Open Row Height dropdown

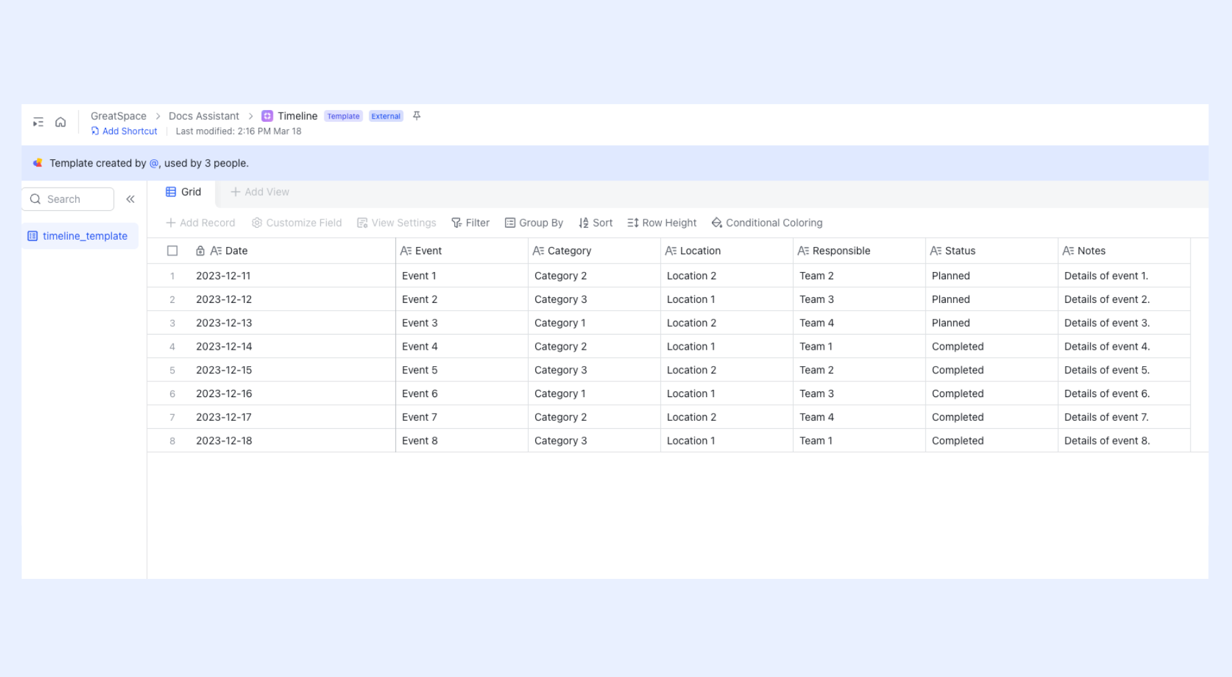[x=662, y=223]
